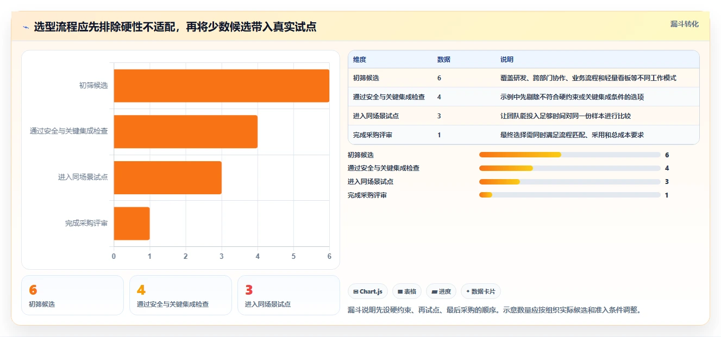Click the 完成采购评审 chart bar
The width and height of the screenshot is (721, 337).
(131, 223)
